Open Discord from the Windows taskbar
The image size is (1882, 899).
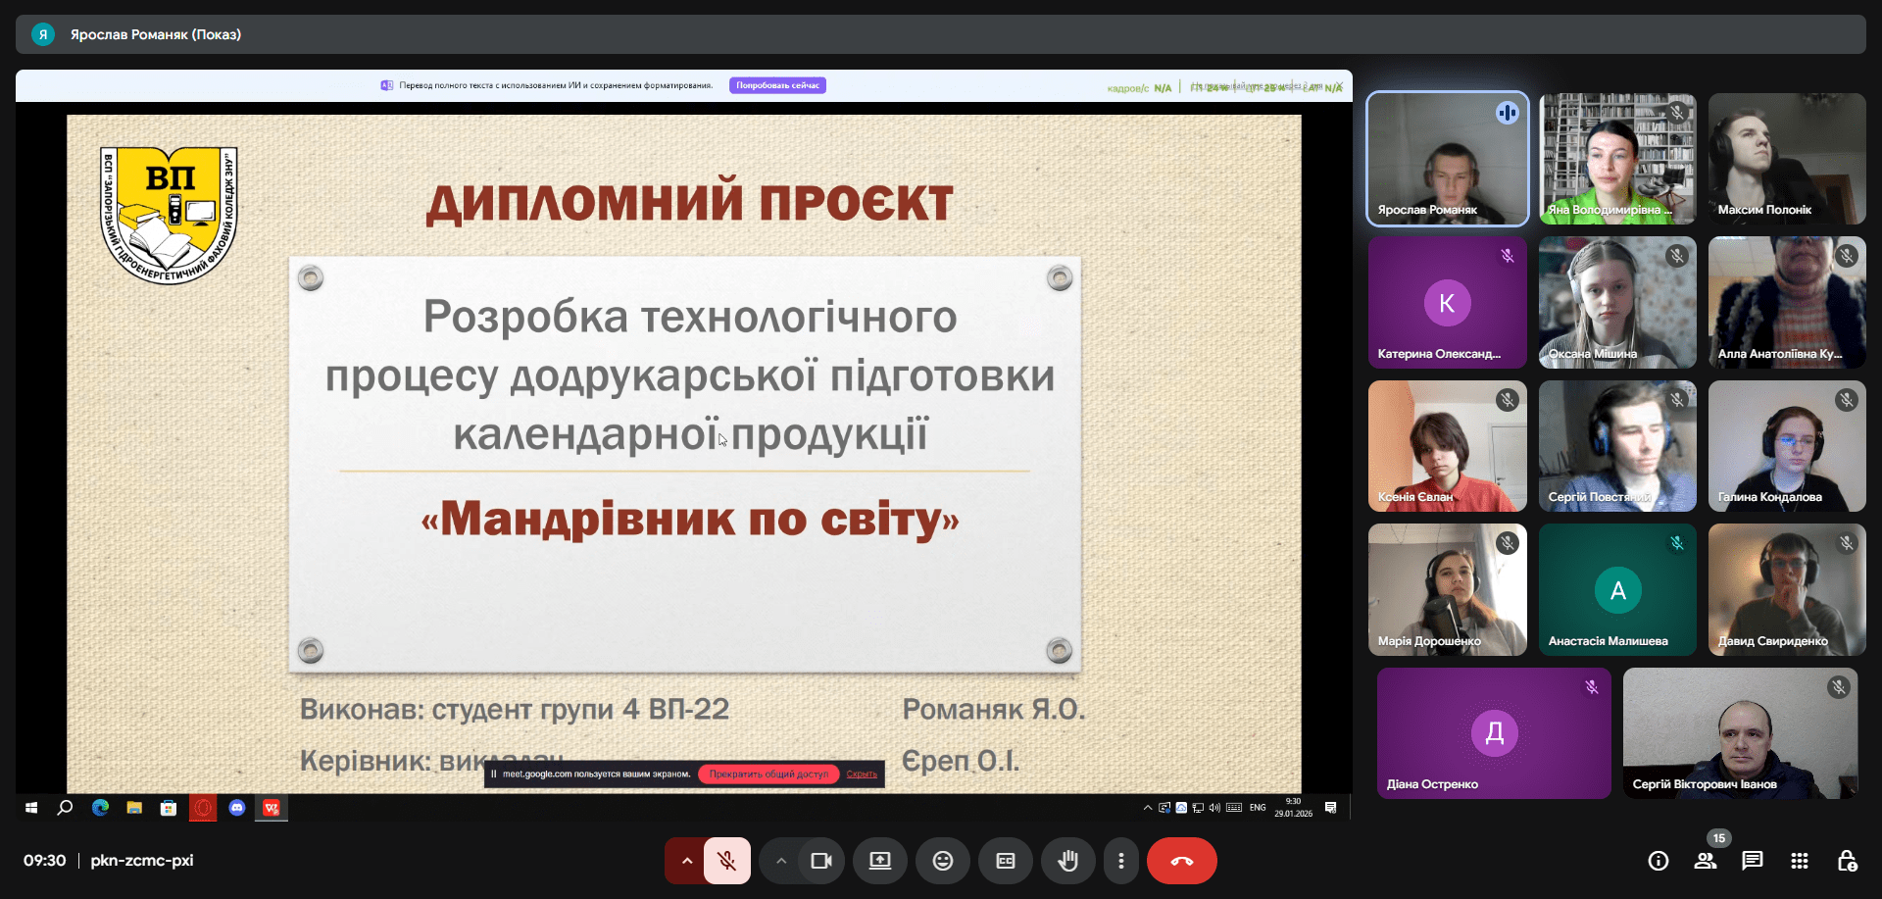[236, 808]
